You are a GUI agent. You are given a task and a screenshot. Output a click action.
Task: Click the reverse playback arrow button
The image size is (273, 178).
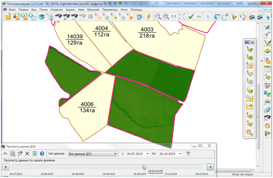click(x=210, y=167)
